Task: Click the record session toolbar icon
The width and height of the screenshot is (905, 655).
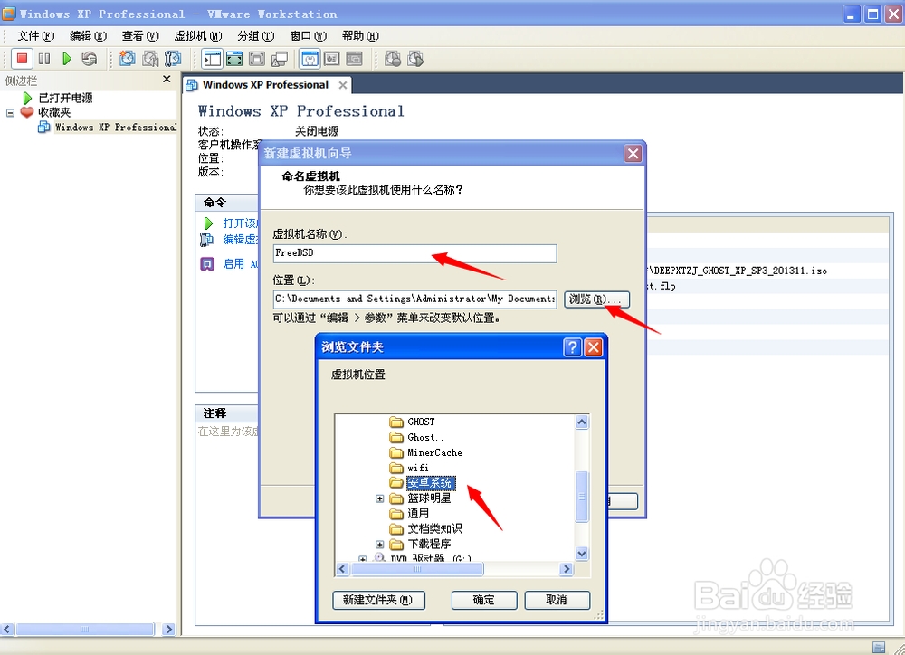Action: coord(393,58)
